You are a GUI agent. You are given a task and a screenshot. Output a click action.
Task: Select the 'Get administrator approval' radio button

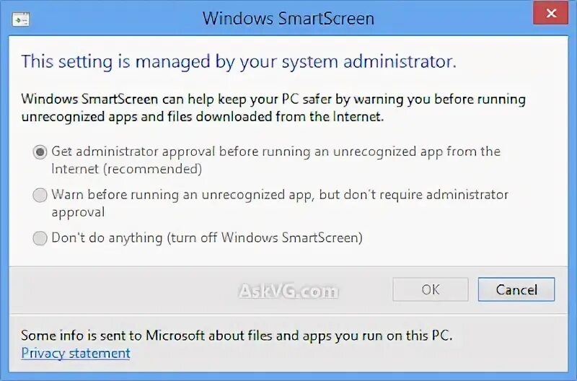click(x=40, y=152)
